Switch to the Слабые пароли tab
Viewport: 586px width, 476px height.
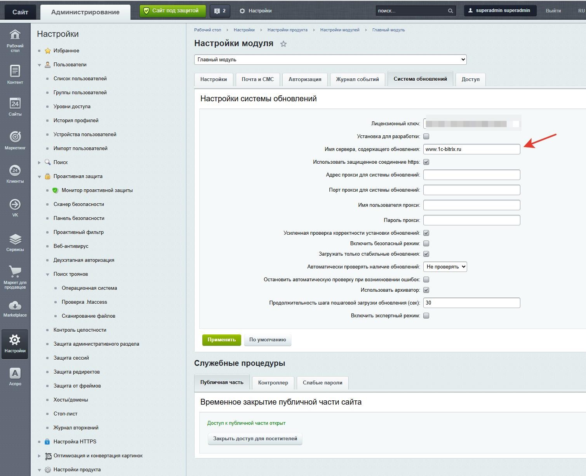[x=322, y=383]
